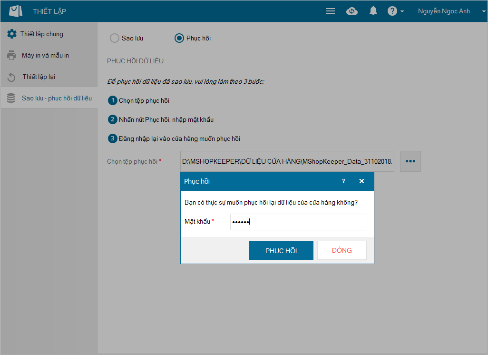Click the database icon in sidebar
488x355 pixels.
coord(11,98)
